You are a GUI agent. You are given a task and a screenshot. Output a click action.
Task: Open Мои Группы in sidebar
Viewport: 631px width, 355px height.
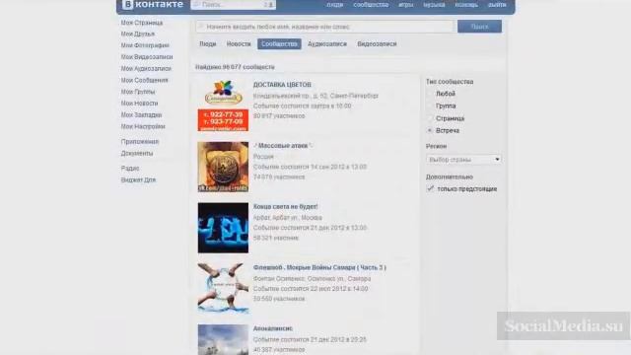coord(138,92)
